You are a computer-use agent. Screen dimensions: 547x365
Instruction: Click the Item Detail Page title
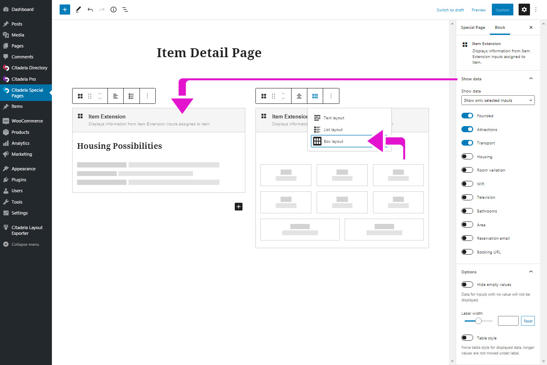tap(209, 53)
